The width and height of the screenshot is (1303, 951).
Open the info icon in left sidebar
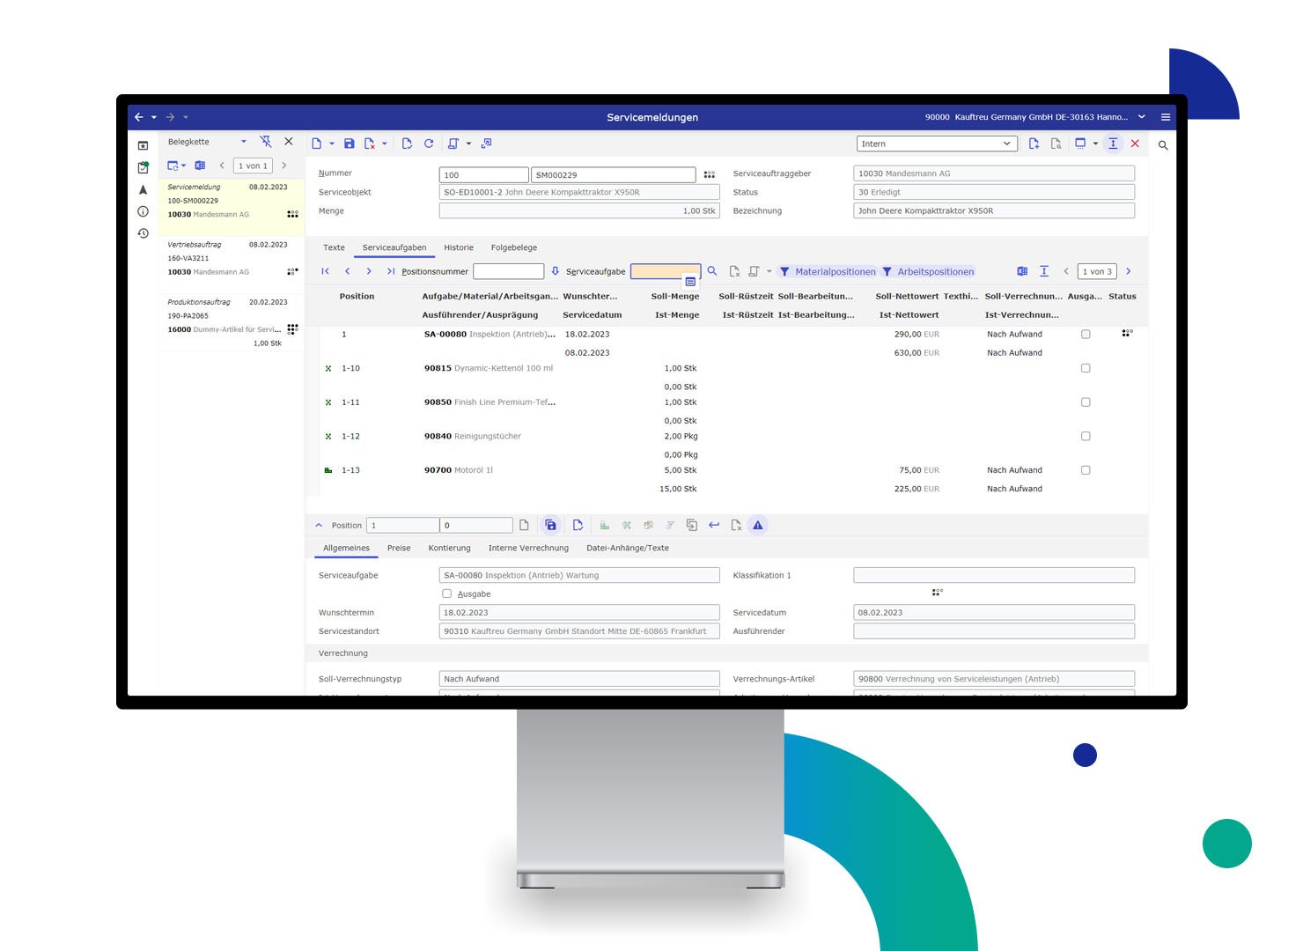[x=143, y=211]
